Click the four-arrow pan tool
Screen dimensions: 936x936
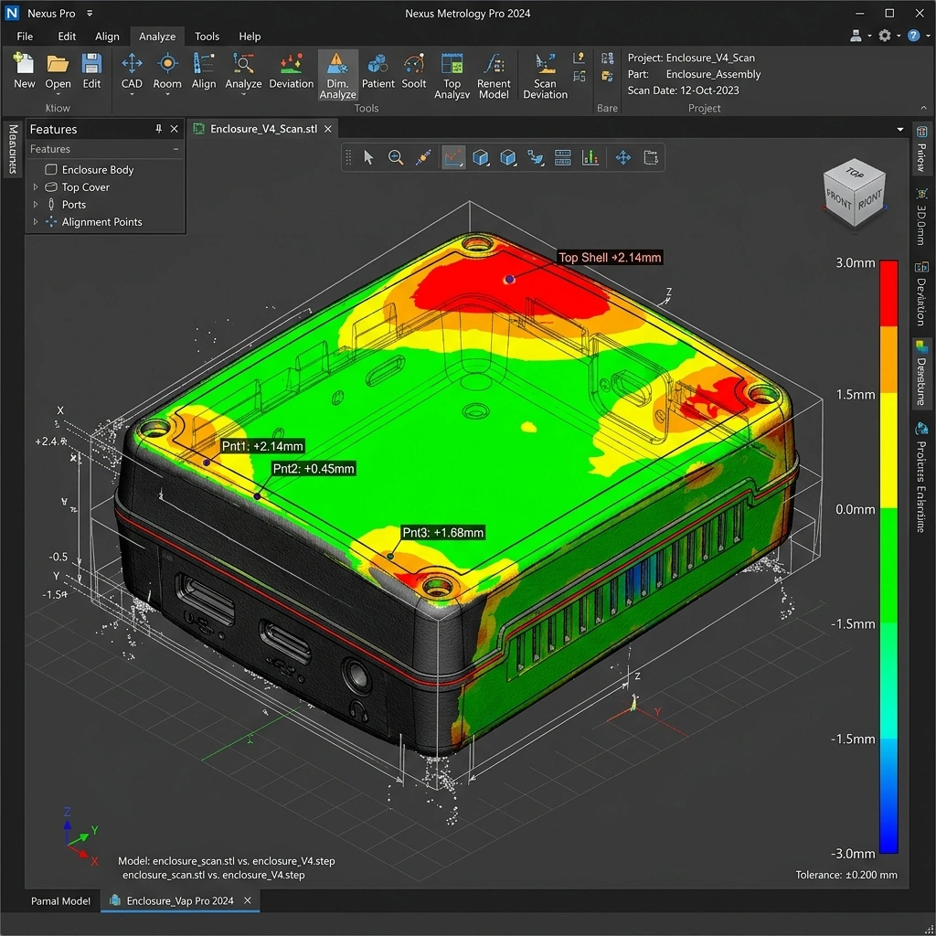point(623,157)
